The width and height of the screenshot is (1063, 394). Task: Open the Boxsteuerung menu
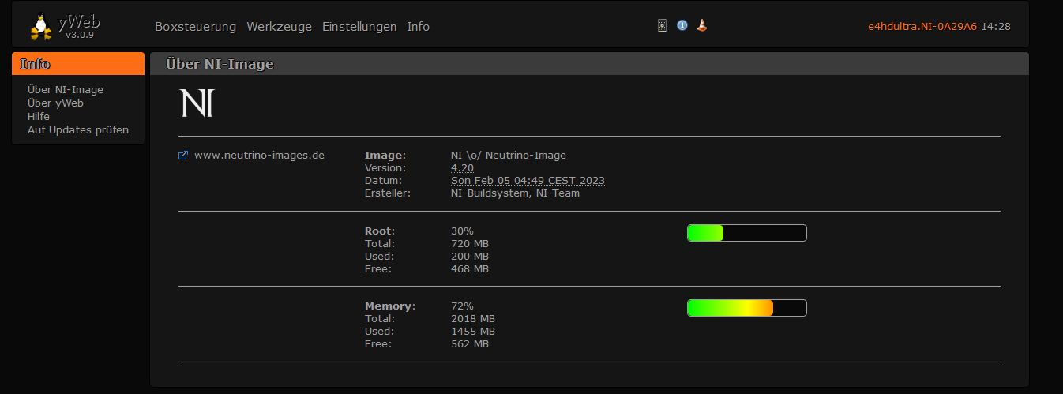click(x=195, y=27)
